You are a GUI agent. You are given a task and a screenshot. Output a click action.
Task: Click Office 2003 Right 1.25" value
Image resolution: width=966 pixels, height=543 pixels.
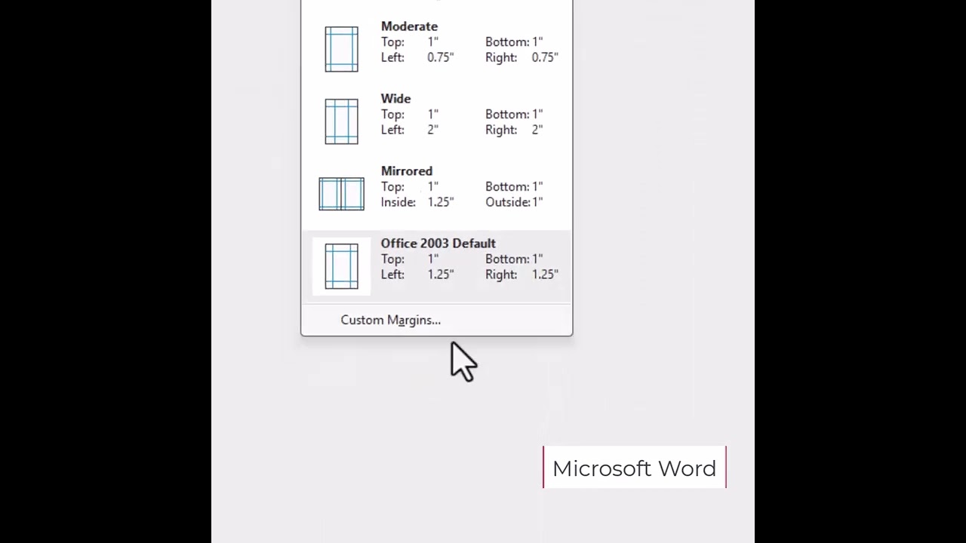[x=545, y=275]
